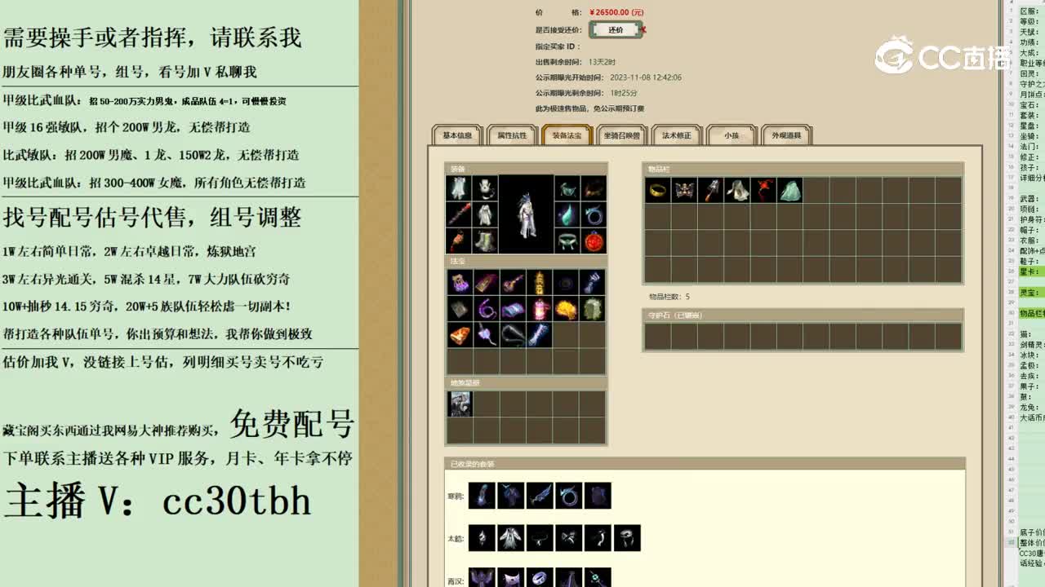Open the 地煞星册 portrait item
This screenshot has width=1045, height=587.
click(460, 404)
